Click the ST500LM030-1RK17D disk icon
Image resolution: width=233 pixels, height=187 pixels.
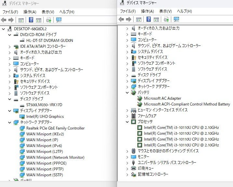click(22, 106)
